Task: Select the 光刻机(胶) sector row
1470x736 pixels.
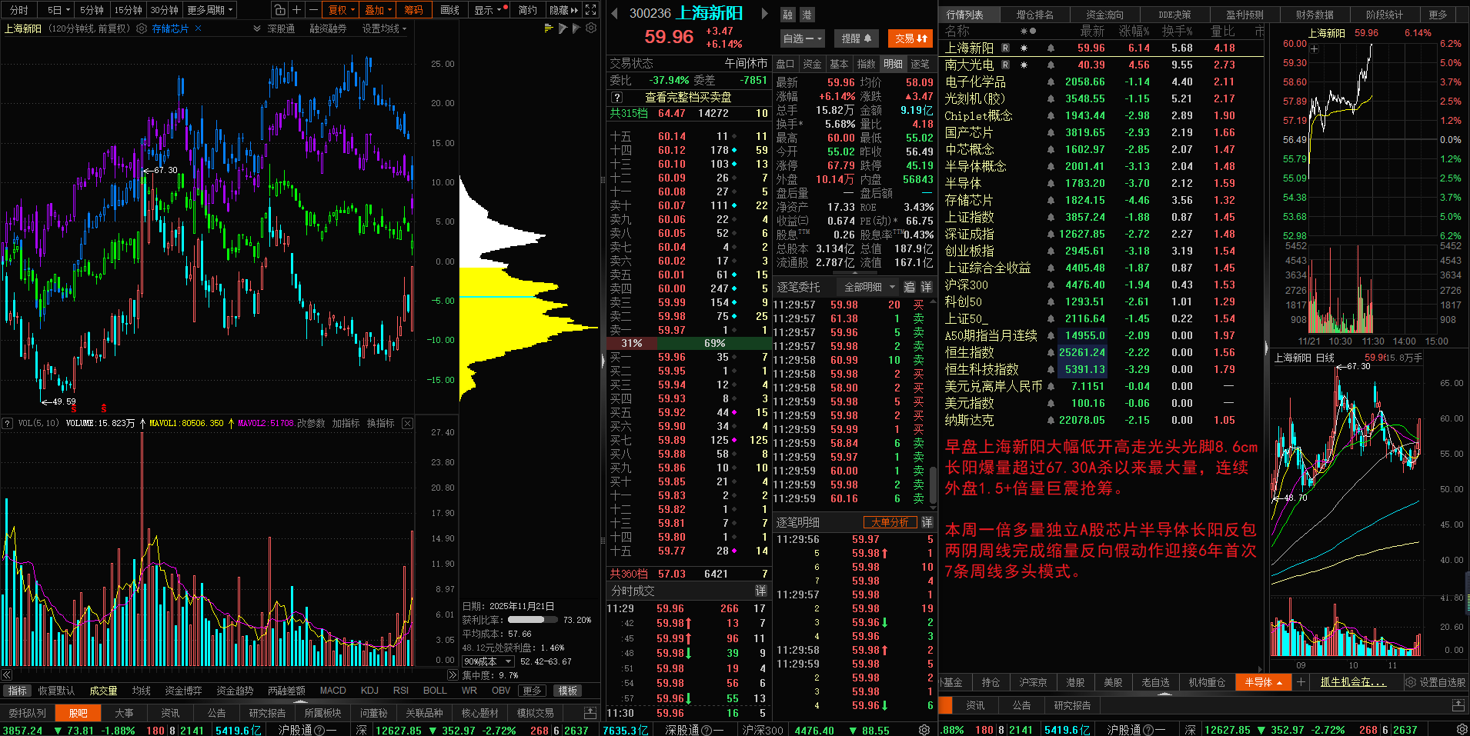Action: click(x=1102, y=99)
